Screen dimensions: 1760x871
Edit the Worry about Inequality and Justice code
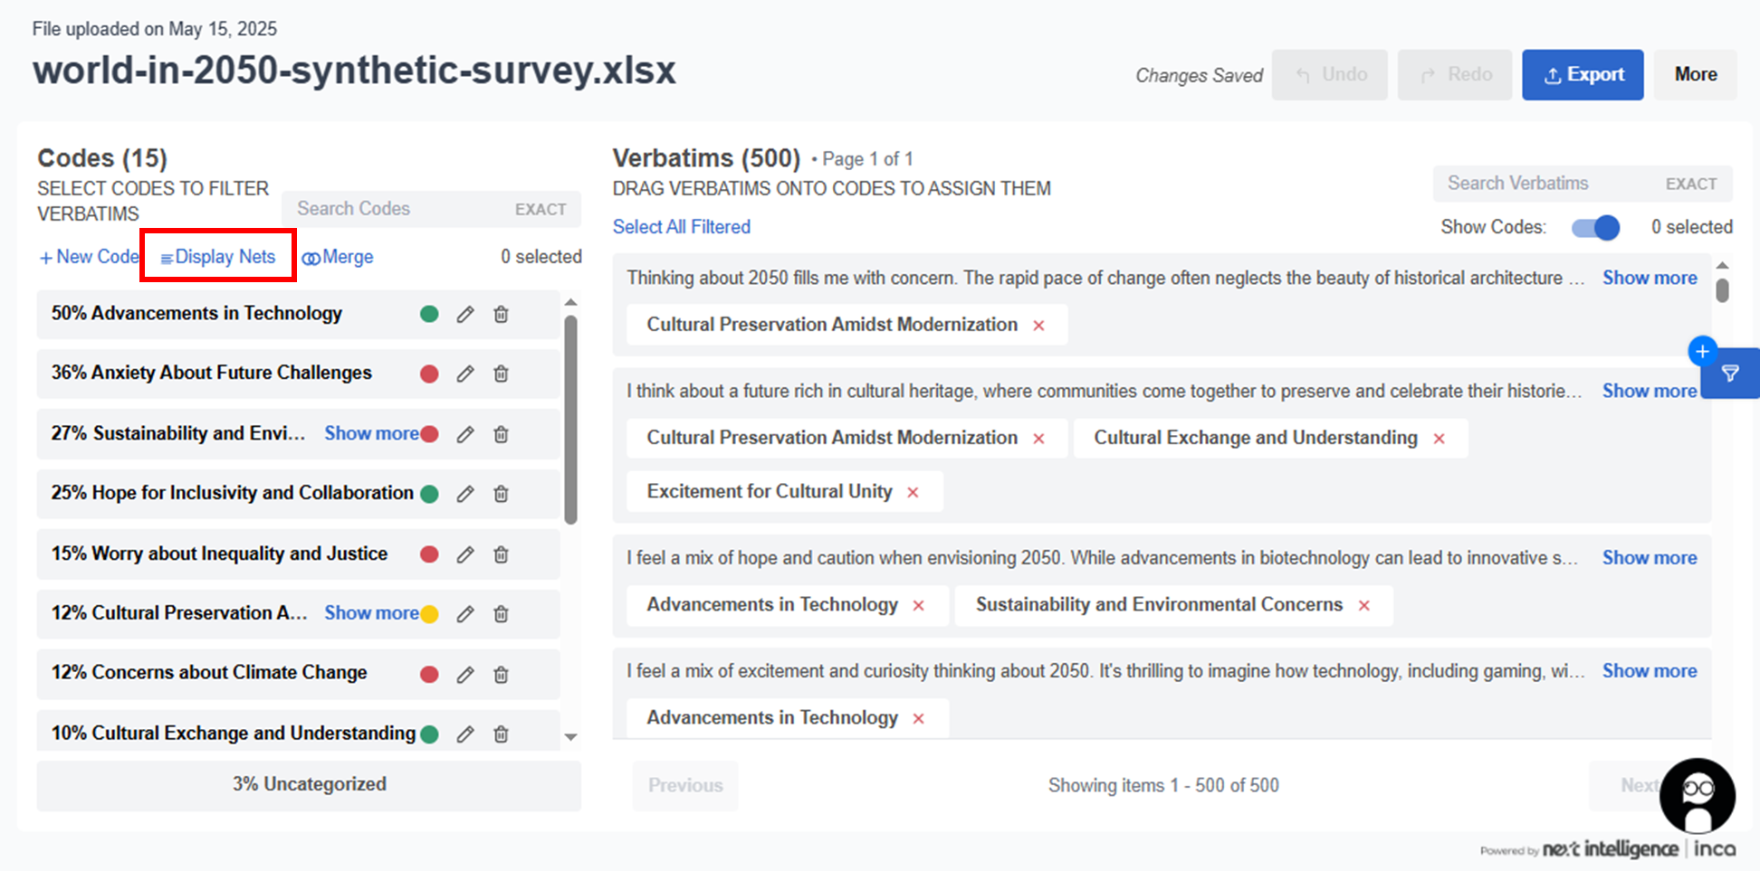click(465, 554)
